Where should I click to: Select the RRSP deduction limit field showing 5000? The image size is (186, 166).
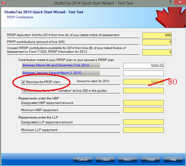157,36
